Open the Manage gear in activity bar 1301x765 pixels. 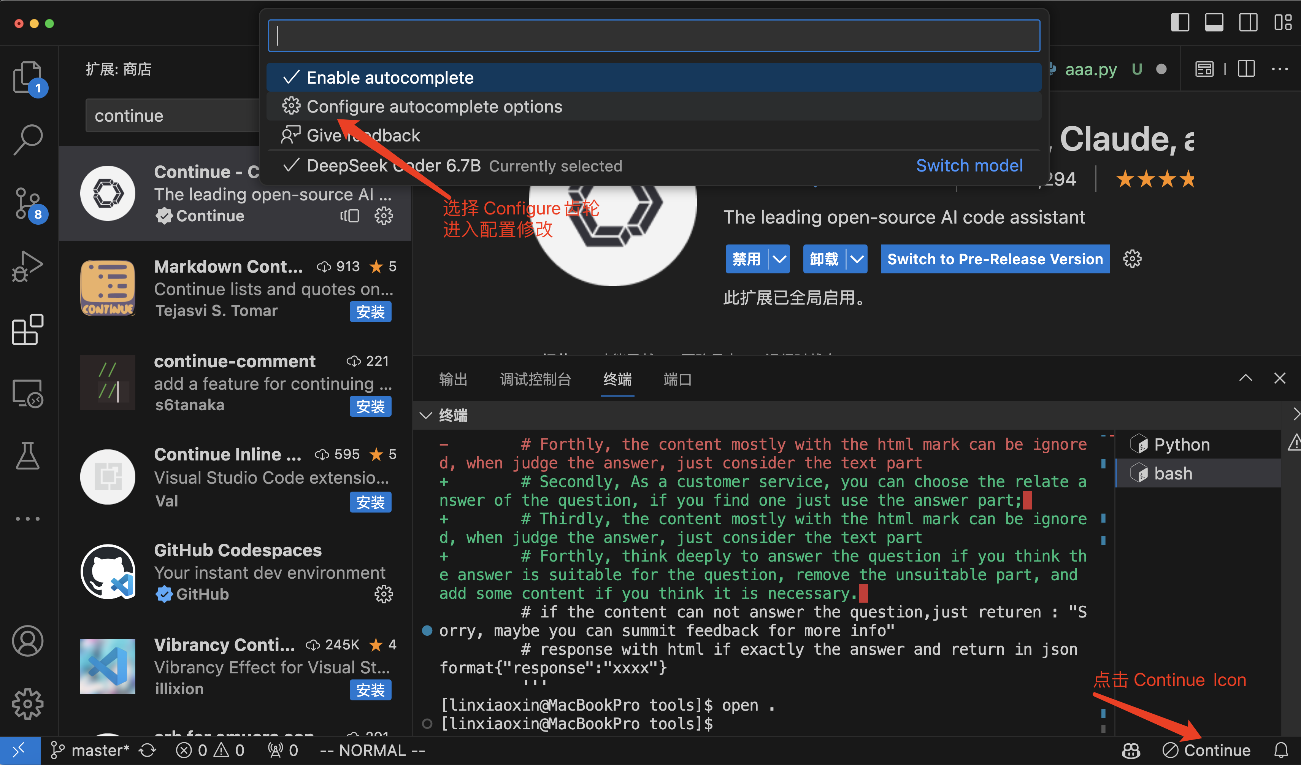coord(27,703)
